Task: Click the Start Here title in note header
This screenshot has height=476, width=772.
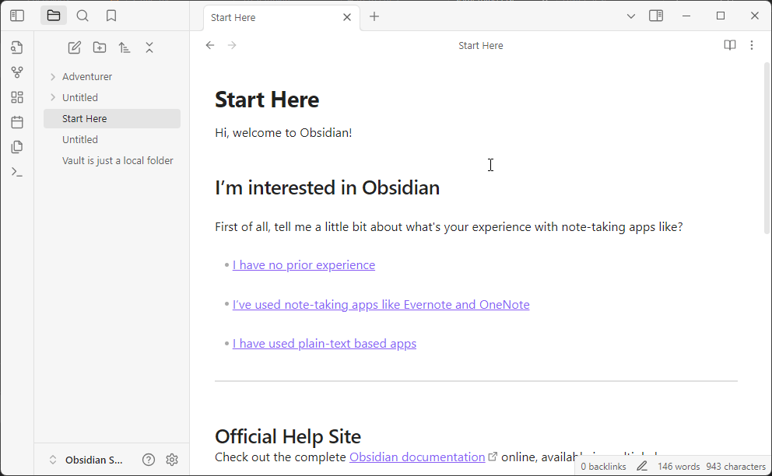Action: (x=480, y=46)
